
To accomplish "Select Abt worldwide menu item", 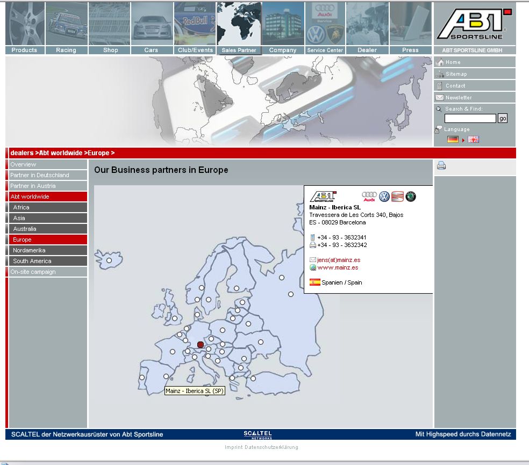I will 47,197.
